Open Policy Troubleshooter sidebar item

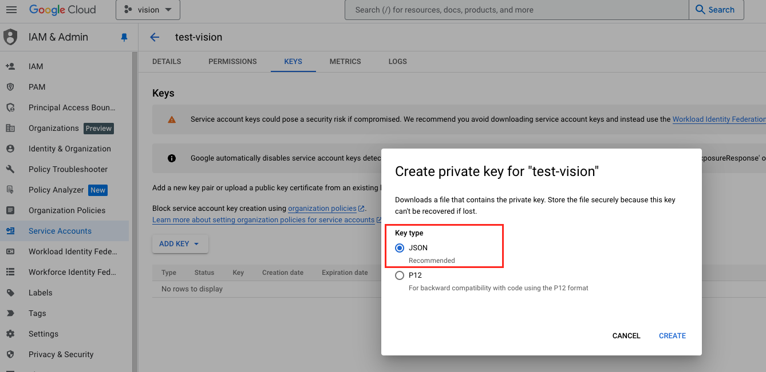coord(64,169)
